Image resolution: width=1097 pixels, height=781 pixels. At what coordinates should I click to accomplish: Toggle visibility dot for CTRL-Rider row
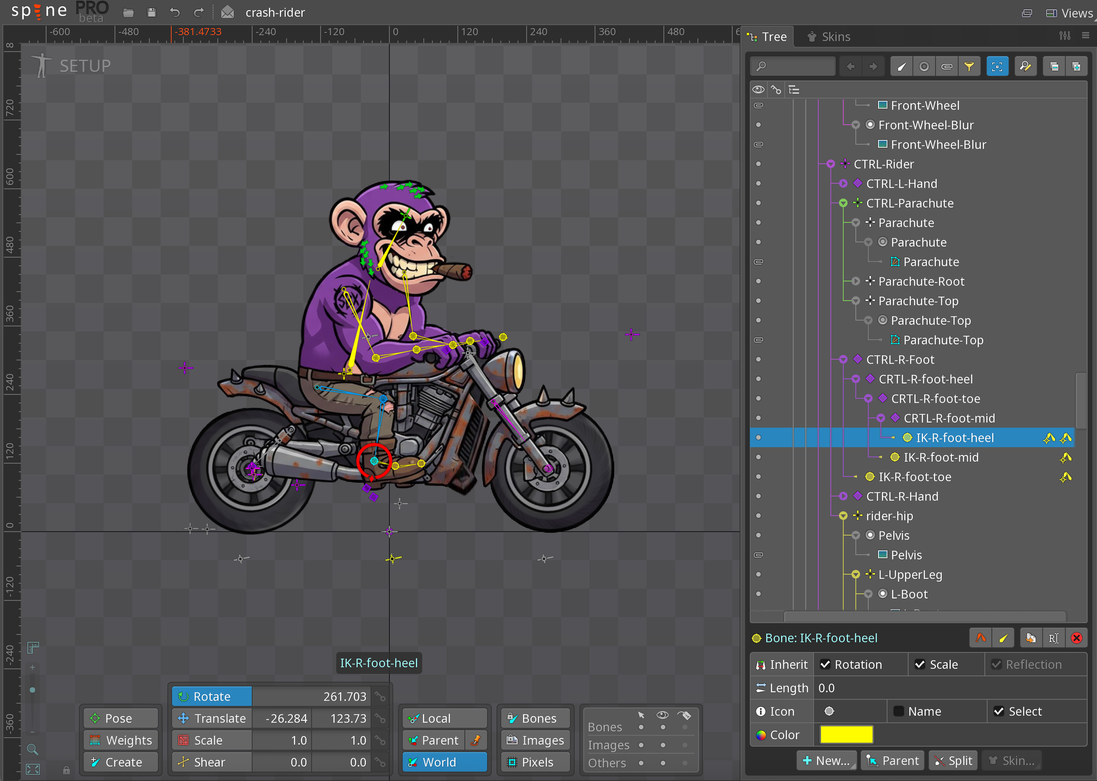tap(758, 164)
